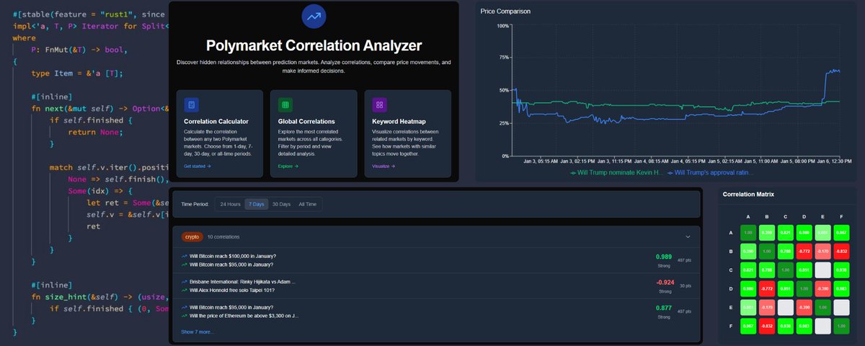865x346 pixels.
Task: Open the Visualize link in Keyword Heatmap
Action: (383, 166)
